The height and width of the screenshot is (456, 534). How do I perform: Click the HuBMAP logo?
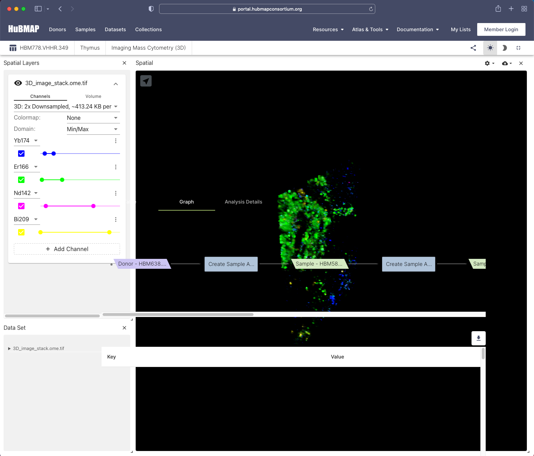pyautogui.click(x=24, y=29)
